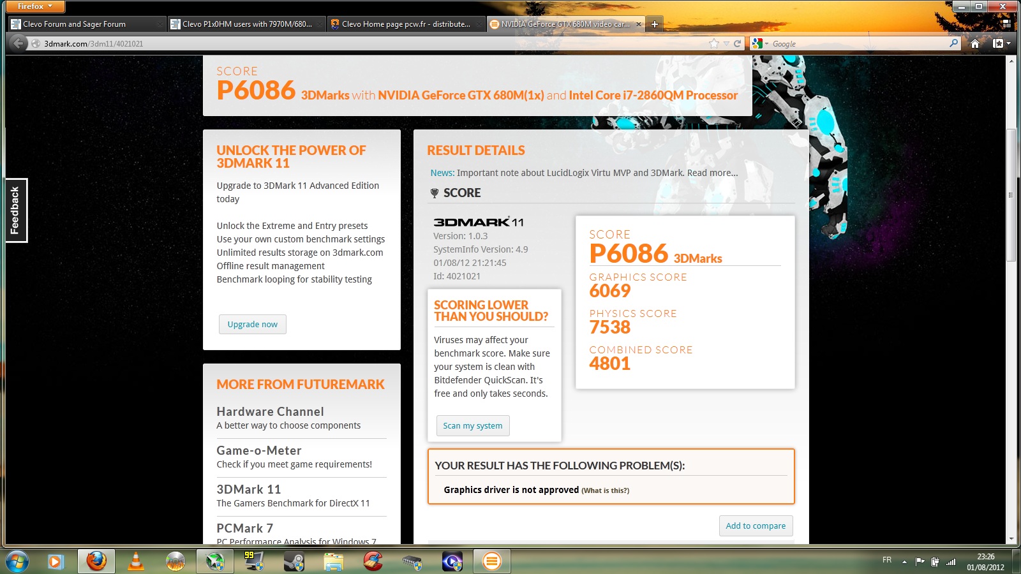Click the Add to compare button
The width and height of the screenshot is (1021, 574).
tap(756, 526)
